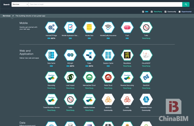Click the green search magnifier button
This screenshot has width=194, height=126.
186,5
